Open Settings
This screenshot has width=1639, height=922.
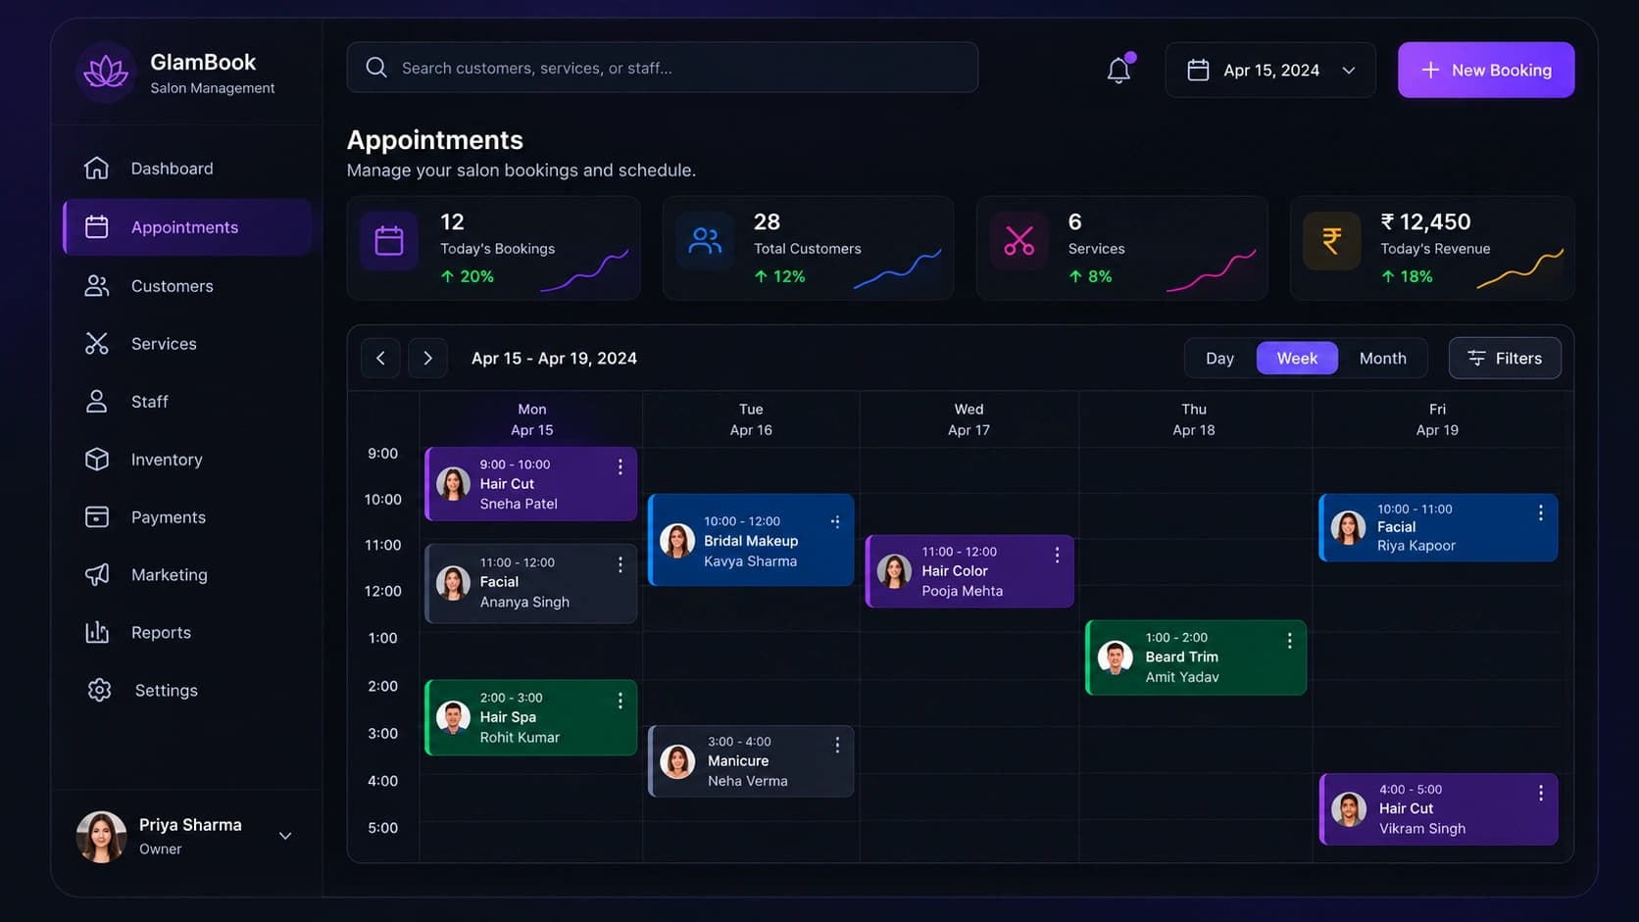click(x=187, y=691)
